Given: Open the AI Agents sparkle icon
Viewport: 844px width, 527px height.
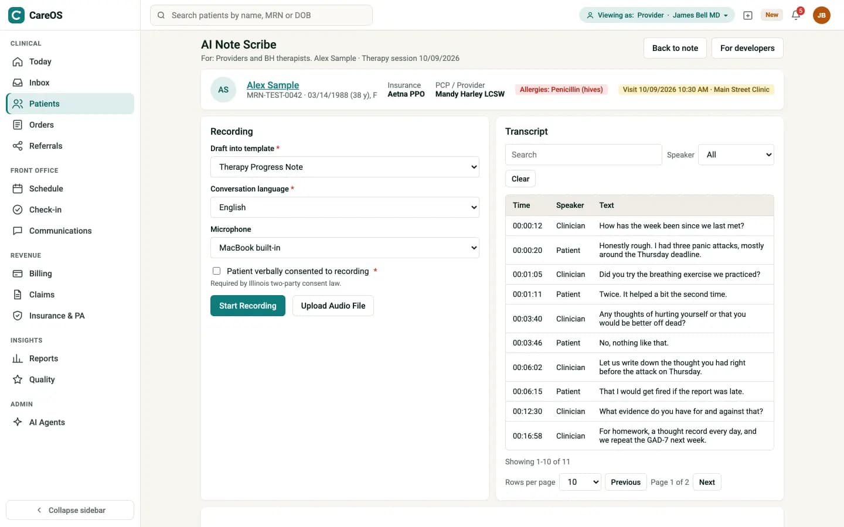Looking at the screenshot, I should [18, 422].
